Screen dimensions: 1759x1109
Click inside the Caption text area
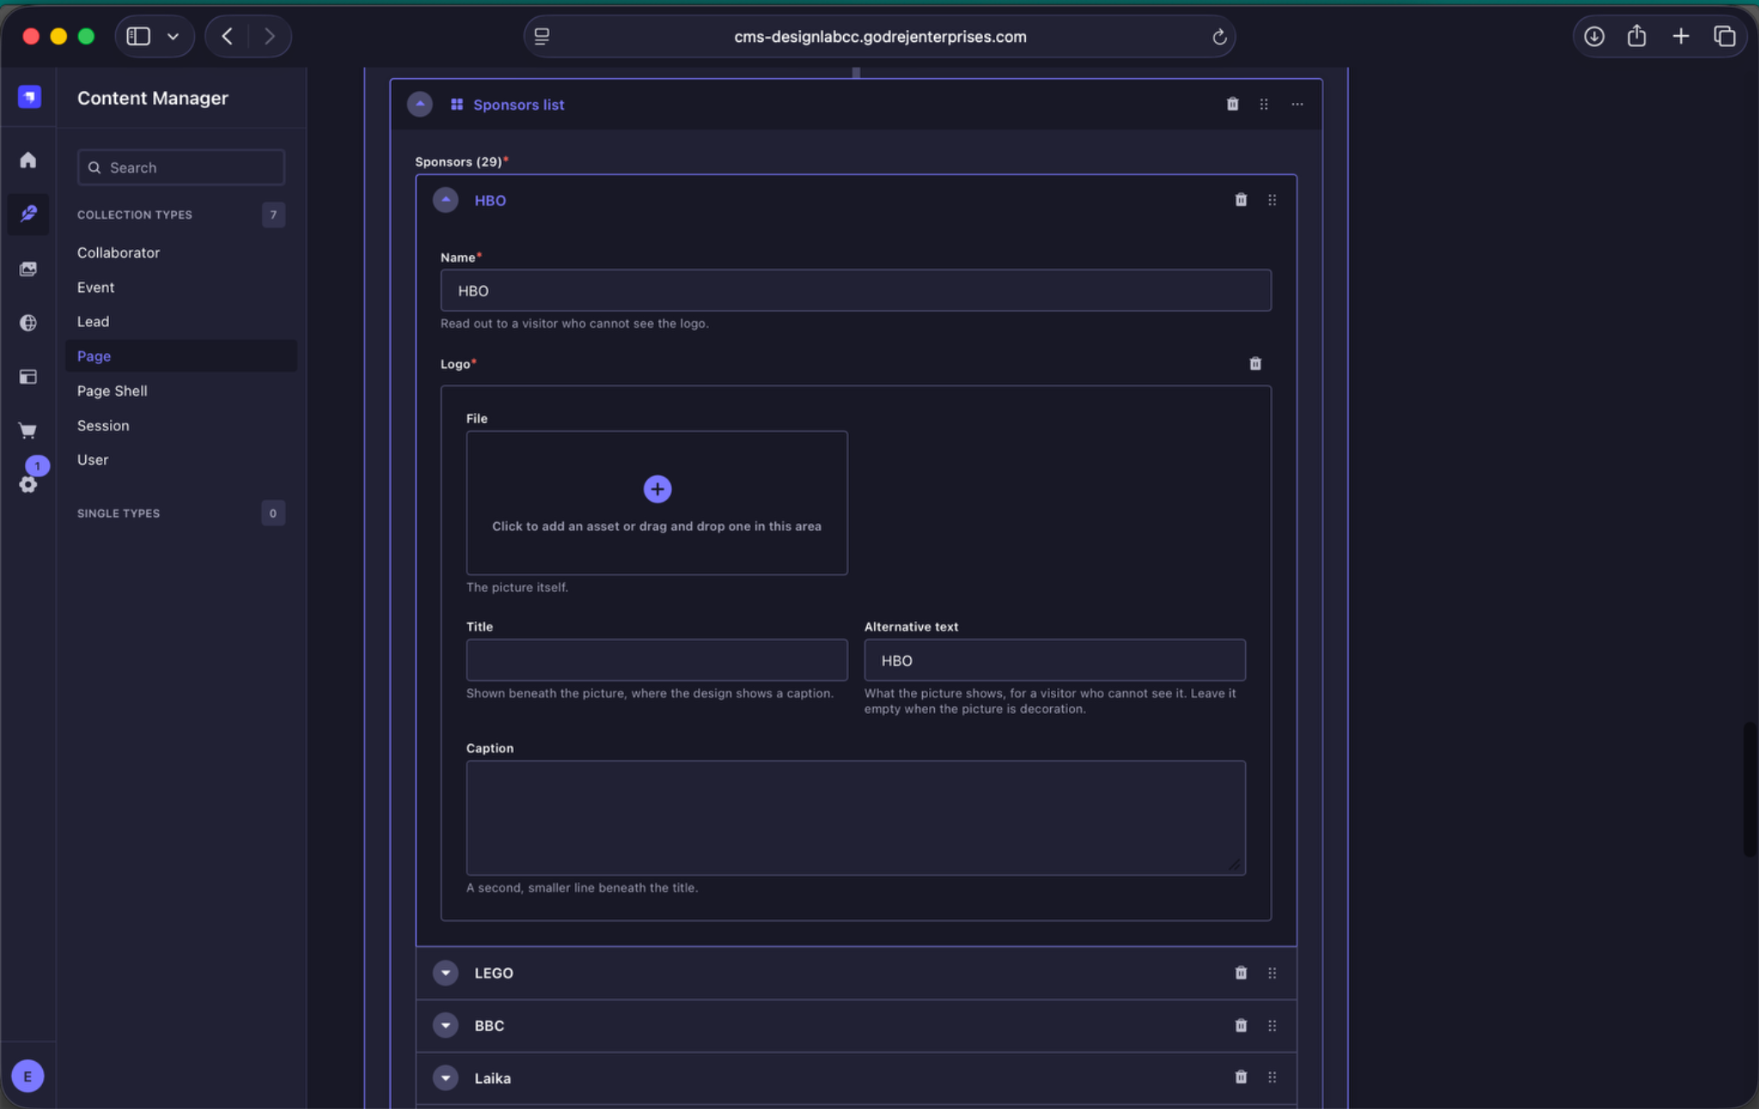856,817
